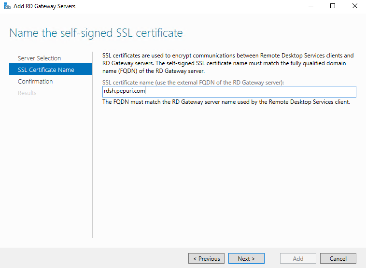Click the note 'The FQDN must match the RD Gateway server name'
366x268 pixels.
[226, 102]
